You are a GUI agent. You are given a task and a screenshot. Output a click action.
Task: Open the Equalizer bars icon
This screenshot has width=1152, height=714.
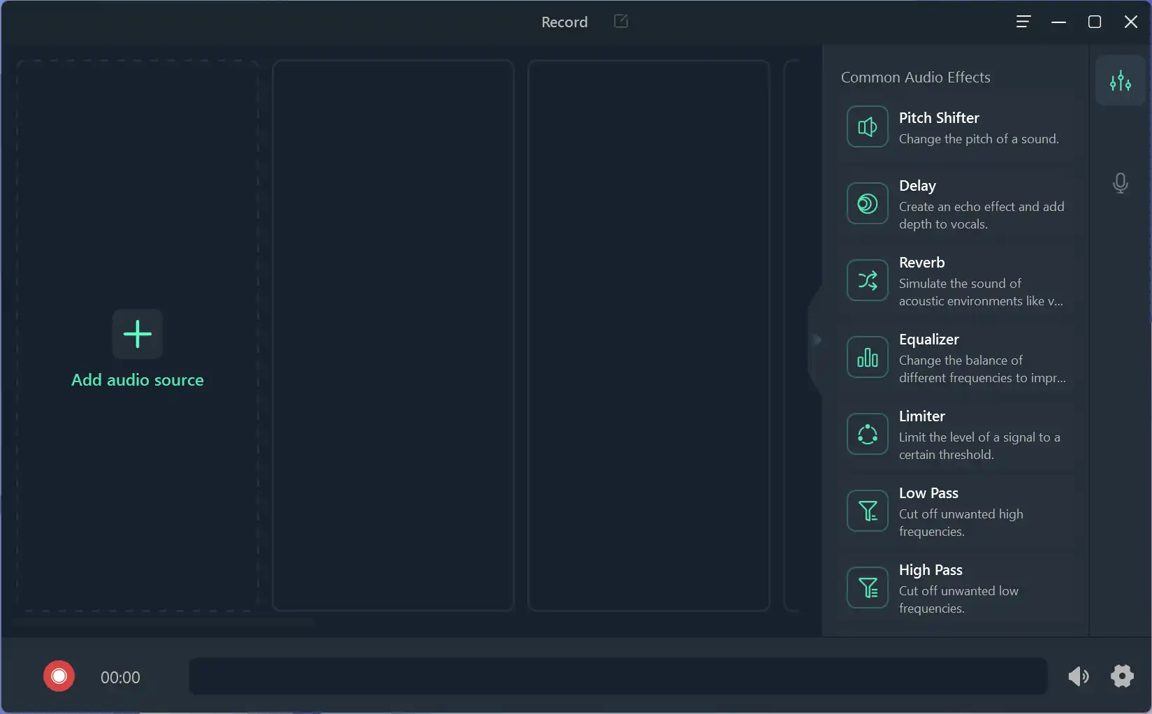pyautogui.click(x=867, y=358)
